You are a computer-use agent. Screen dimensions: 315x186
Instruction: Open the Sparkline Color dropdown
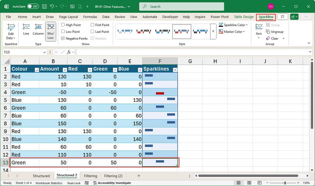click(x=233, y=25)
